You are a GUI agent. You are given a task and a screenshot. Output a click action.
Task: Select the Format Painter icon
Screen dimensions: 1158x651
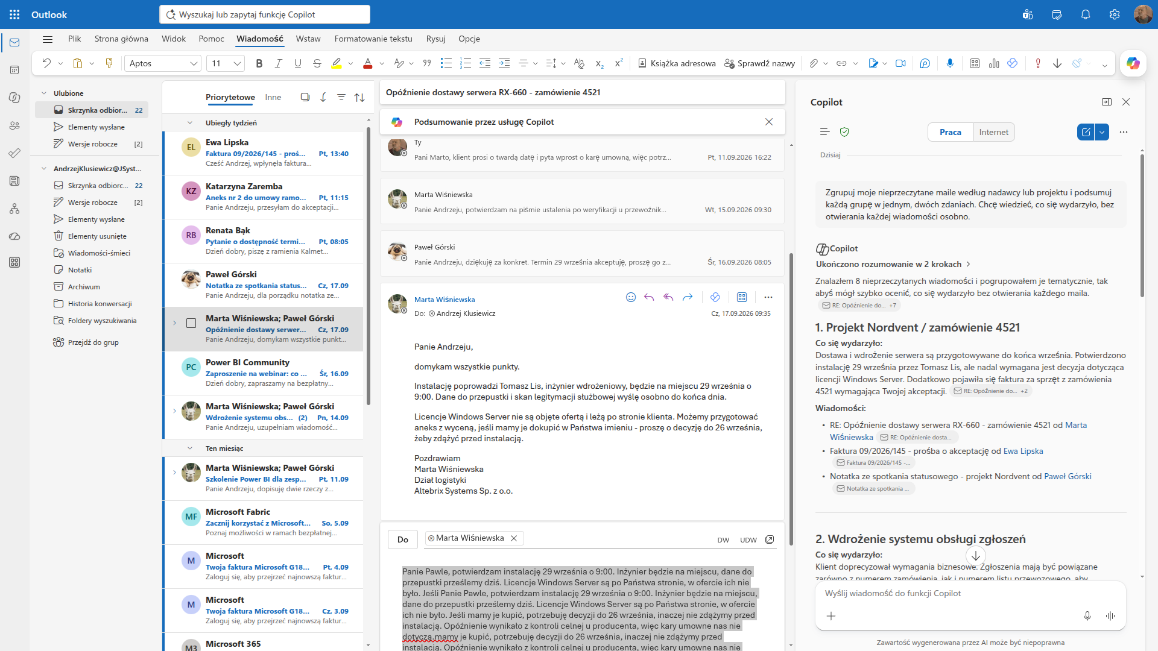[109, 63]
